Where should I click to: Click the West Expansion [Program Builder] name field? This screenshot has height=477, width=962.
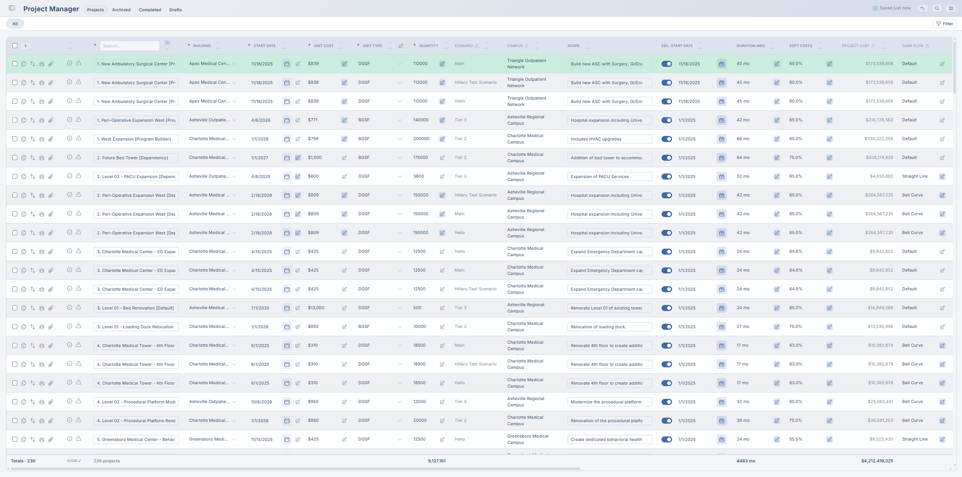136,139
